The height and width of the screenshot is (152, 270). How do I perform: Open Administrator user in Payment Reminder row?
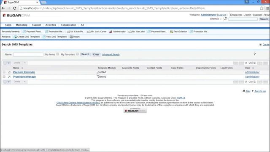(252, 72)
